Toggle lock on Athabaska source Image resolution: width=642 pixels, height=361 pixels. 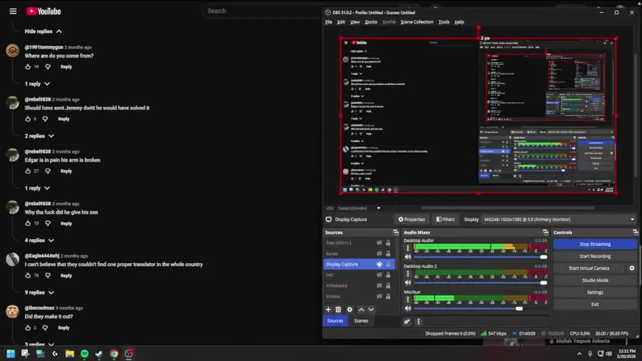(388, 285)
